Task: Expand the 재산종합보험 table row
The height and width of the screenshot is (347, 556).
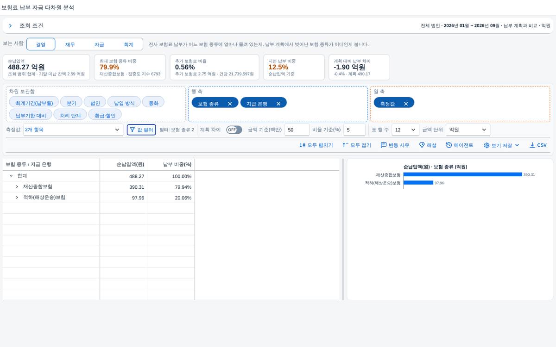Action: (x=17, y=187)
